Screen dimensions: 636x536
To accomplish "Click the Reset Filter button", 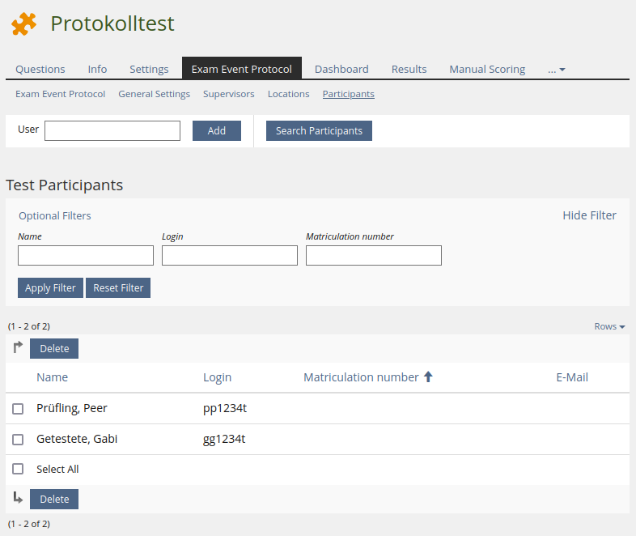I will [x=118, y=288].
